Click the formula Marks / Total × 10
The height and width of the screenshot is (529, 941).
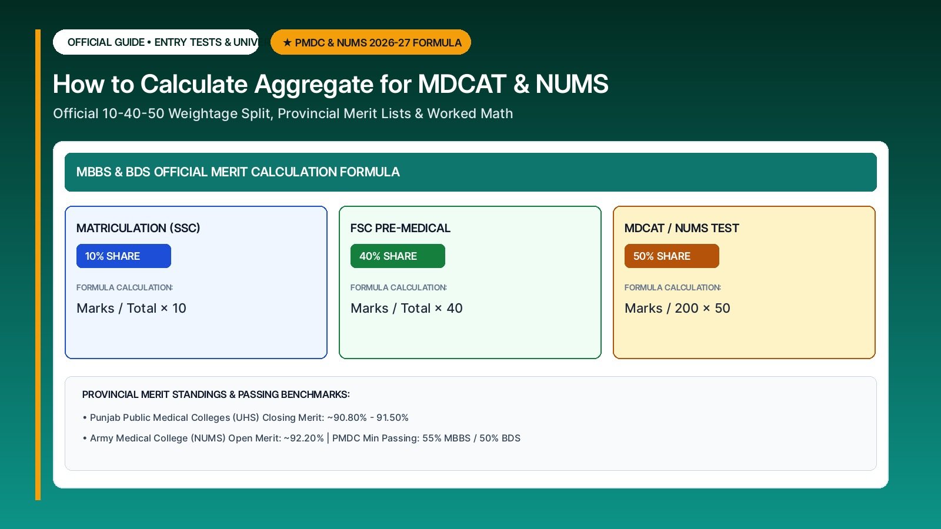(131, 308)
